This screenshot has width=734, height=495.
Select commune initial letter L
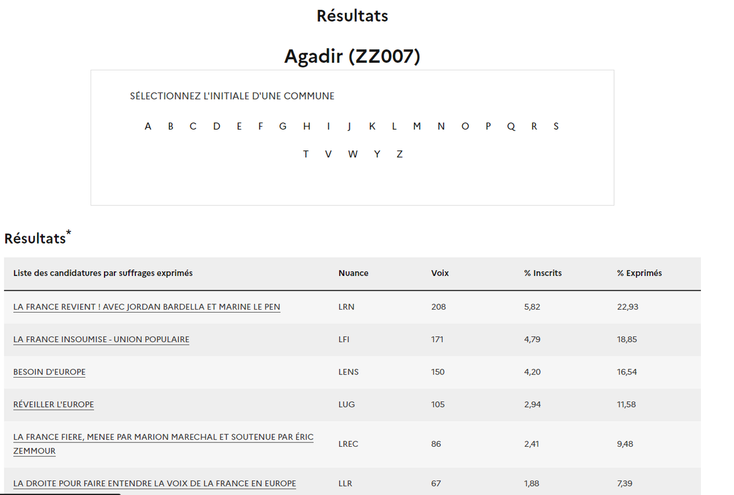click(x=395, y=127)
